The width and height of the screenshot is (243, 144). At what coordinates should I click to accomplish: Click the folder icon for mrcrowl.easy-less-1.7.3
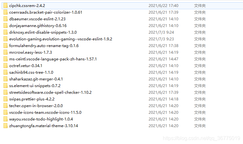[5, 52]
